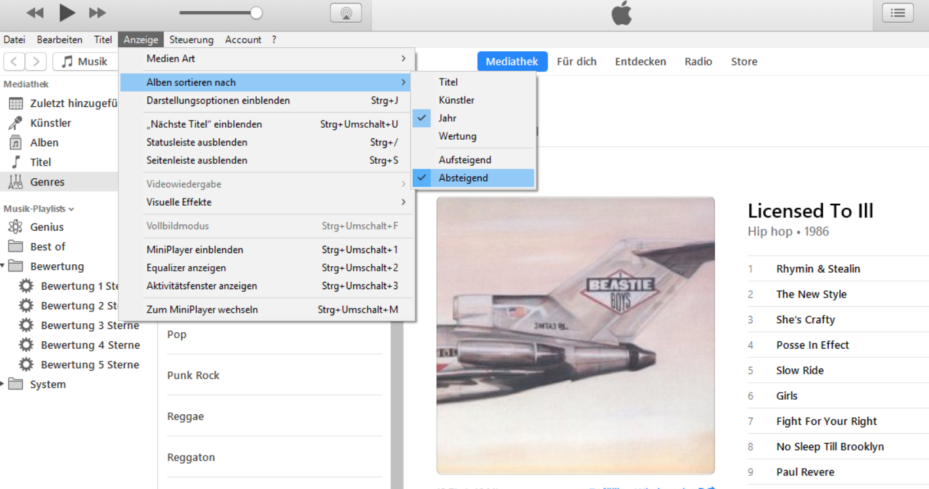Select the checked Jahr sort option
This screenshot has width=929, height=489.
point(474,118)
